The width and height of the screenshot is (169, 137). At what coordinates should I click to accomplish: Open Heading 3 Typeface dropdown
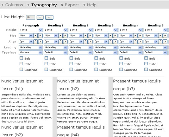coord(106,52)
